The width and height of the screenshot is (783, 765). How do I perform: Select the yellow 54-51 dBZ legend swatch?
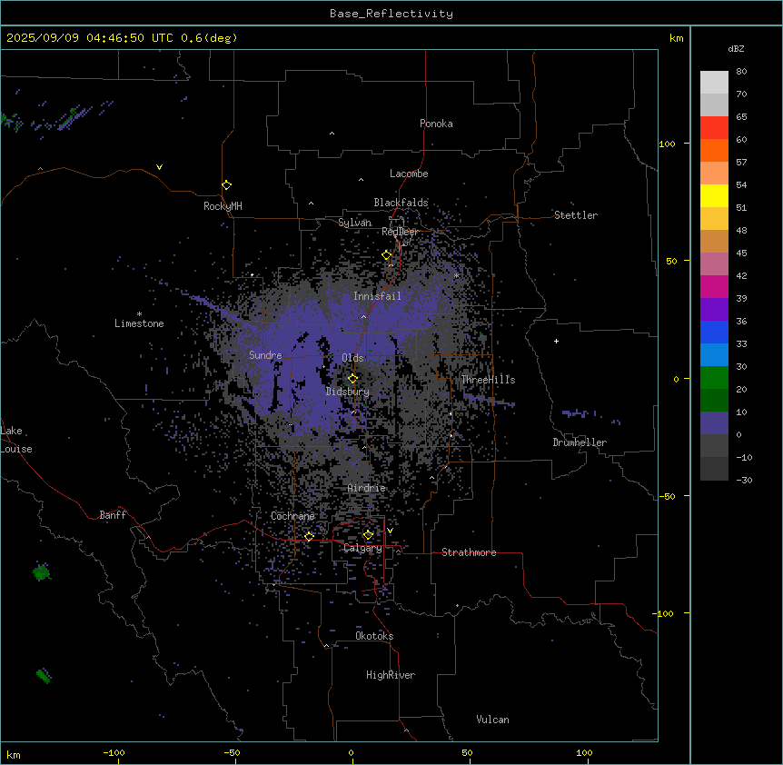click(714, 195)
